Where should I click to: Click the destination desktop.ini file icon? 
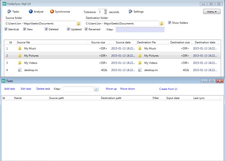coord(140,70)
